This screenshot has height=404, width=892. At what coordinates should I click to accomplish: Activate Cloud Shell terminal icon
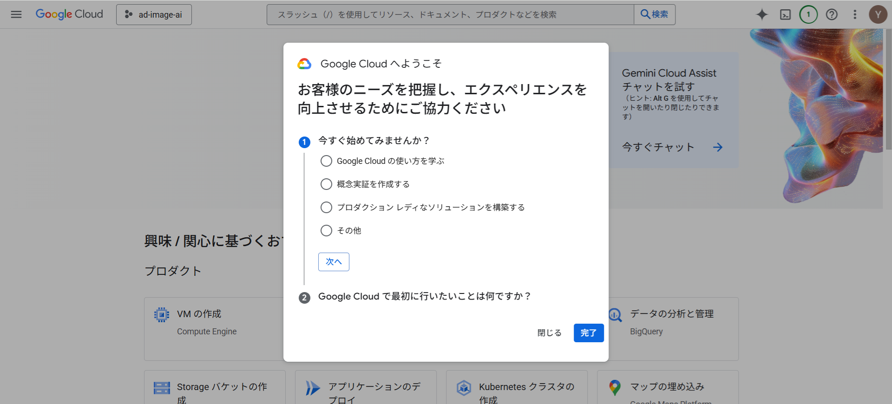click(785, 14)
